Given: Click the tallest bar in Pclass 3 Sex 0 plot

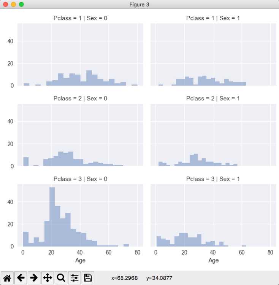Looking at the screenshot, I should (x=52, y=217).
